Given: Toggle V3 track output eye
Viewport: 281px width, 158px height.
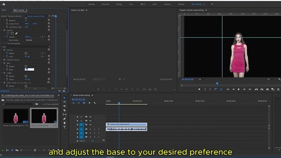Looking at the screenshot, I should tap(90, 117).
